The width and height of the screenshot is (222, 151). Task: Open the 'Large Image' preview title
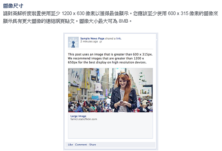78,116
